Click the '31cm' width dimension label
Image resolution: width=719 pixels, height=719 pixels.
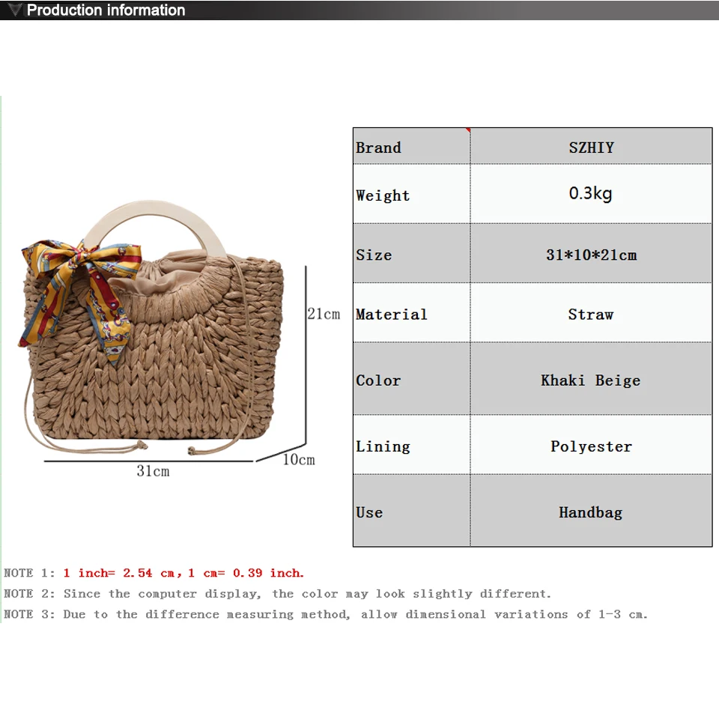point(153,471)
